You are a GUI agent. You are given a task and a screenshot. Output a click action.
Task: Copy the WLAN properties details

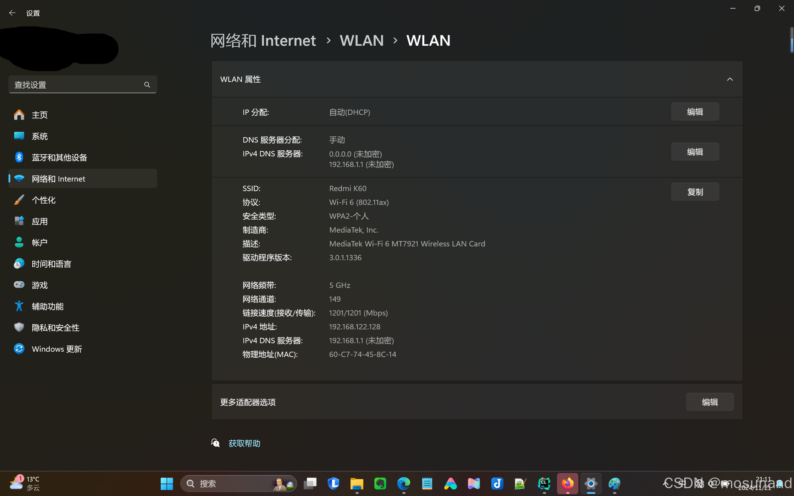coord(695,192)
